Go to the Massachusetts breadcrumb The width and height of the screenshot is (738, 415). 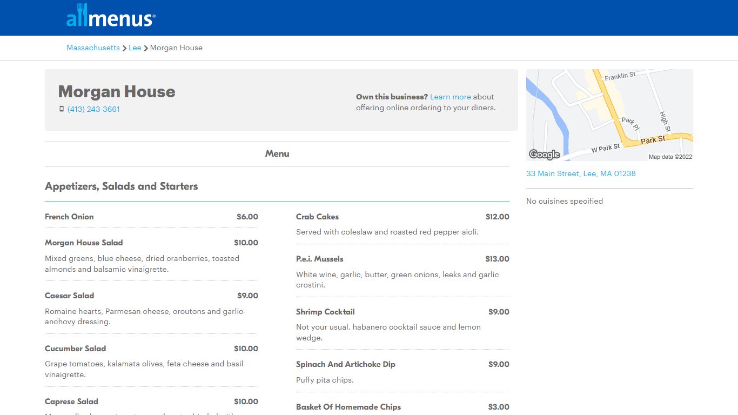click(93, 48)
